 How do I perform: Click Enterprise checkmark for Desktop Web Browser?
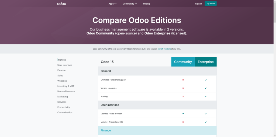pyautogui.click(x=206, y=114)
